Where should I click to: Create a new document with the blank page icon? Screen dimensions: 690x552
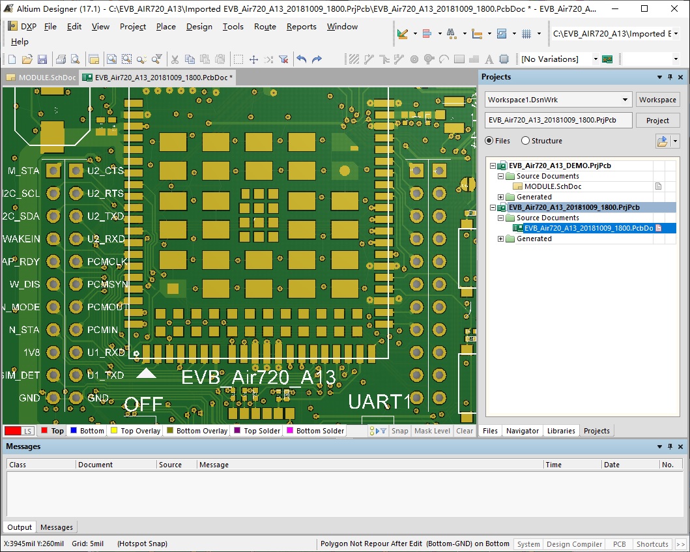coord(12,59)
